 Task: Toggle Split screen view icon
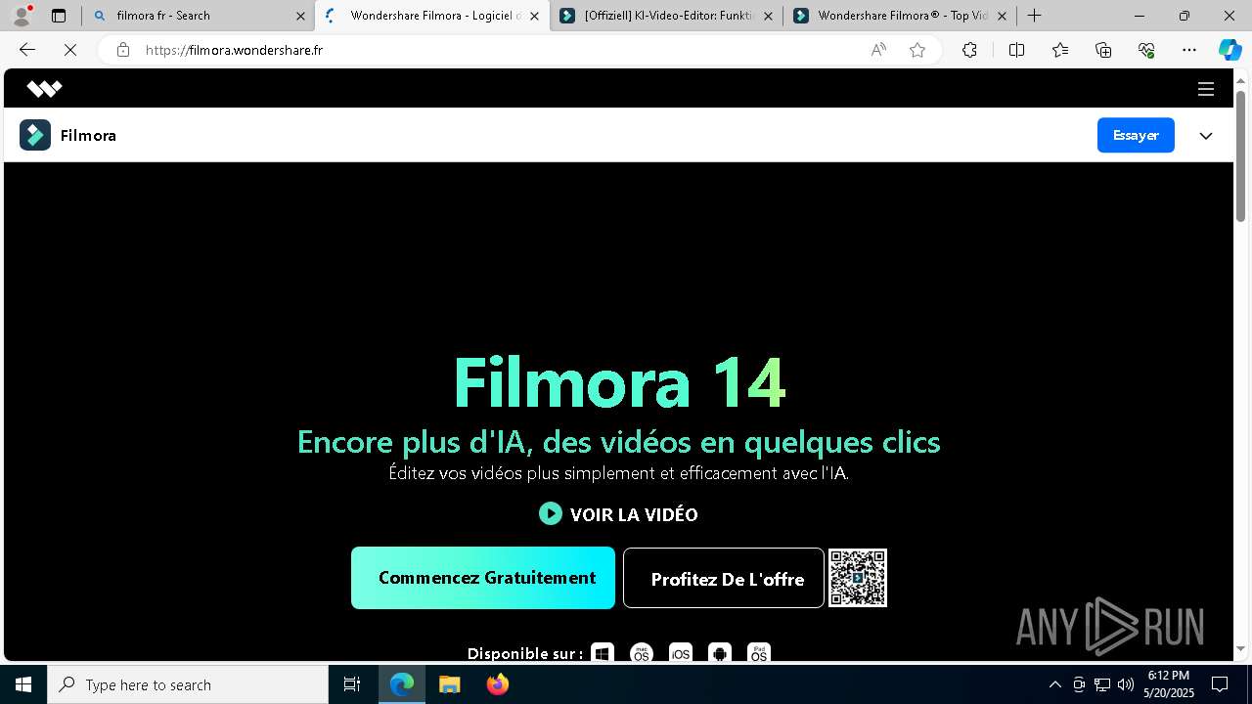tap(1016, 50)
